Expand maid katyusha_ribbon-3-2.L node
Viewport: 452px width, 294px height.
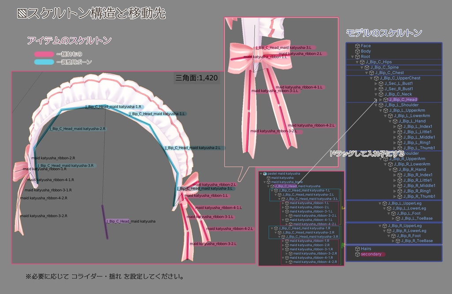tap(287, 216)
